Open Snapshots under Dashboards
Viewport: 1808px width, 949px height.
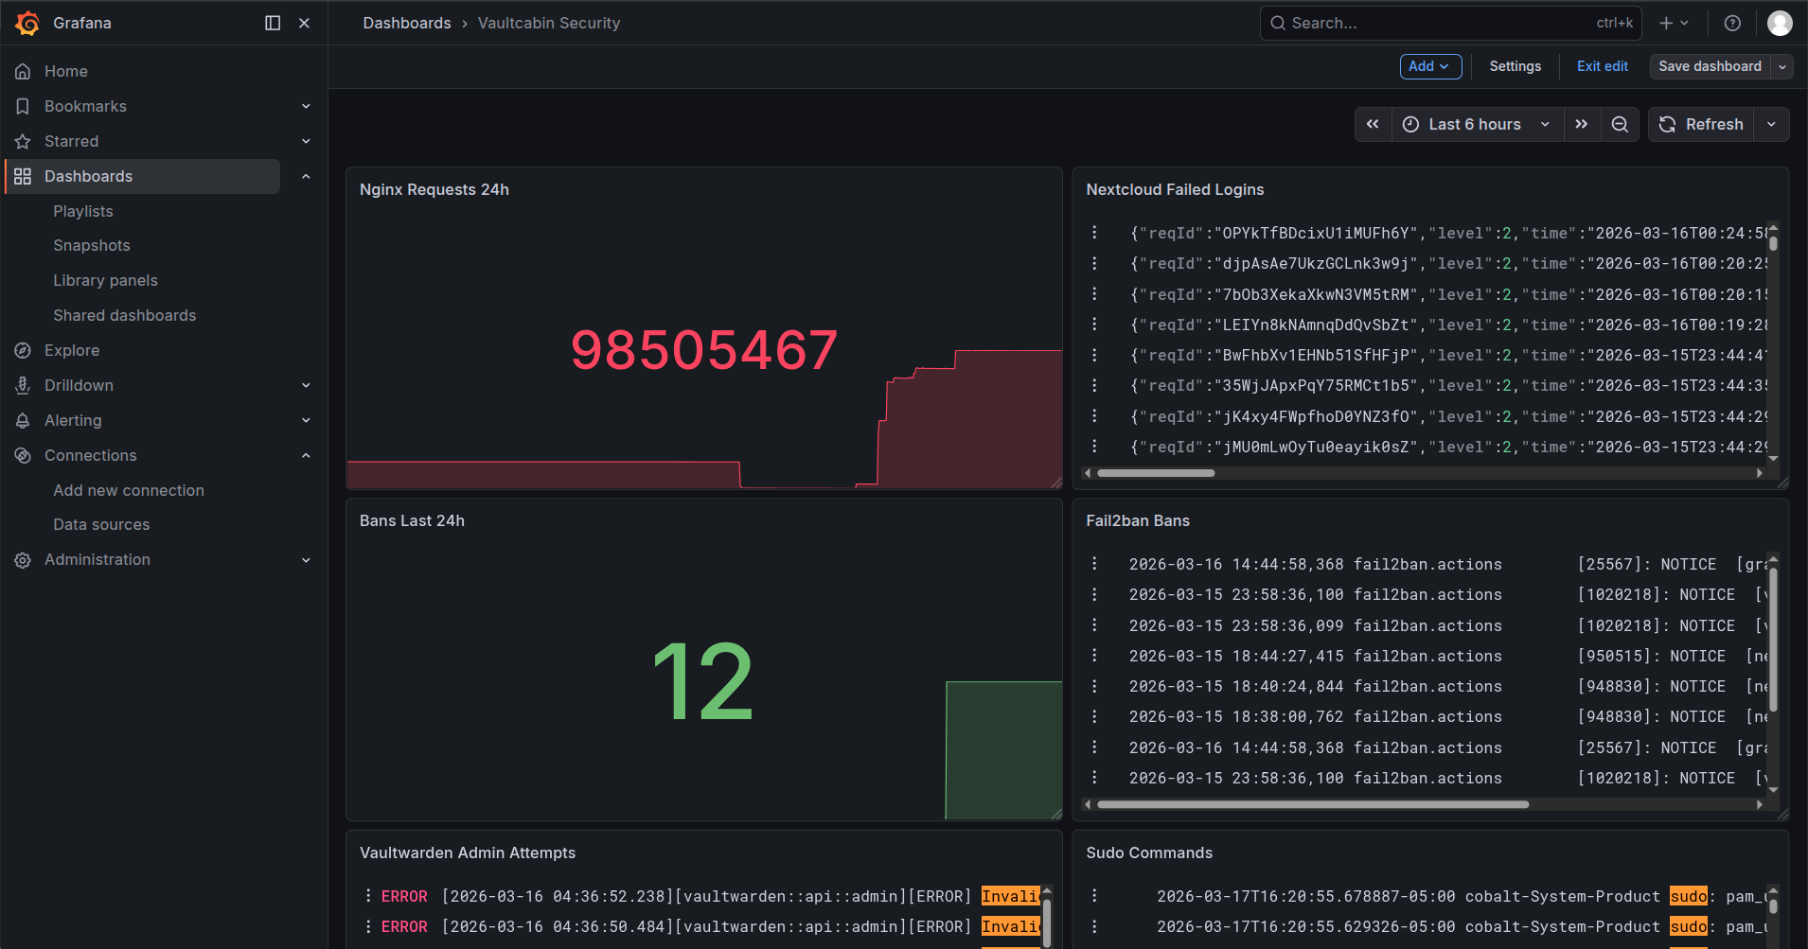coord(92,245)
